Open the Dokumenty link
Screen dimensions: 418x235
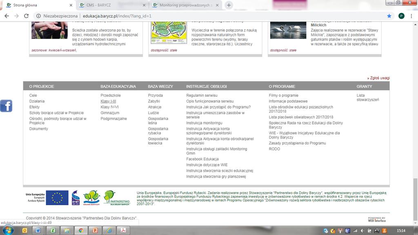[x=39, y=129]
